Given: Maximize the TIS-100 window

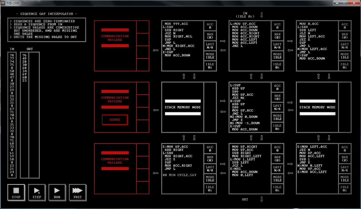Looking at the screenshot, I should [344, 3].
